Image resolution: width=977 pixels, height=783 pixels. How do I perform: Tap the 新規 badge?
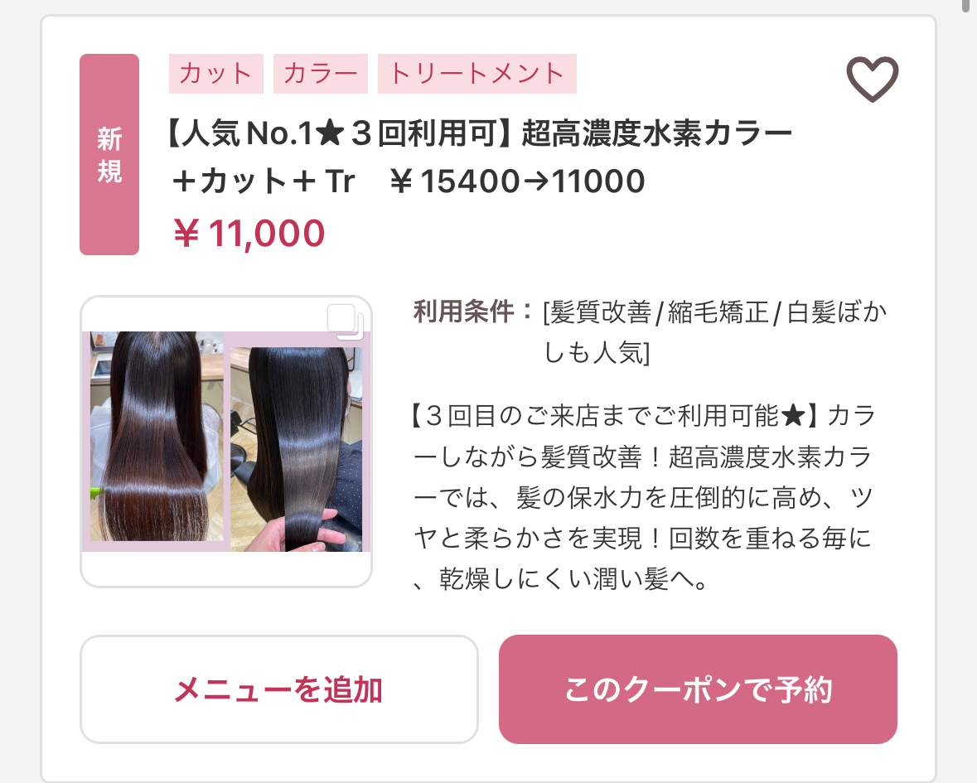(x=109, y=154)
